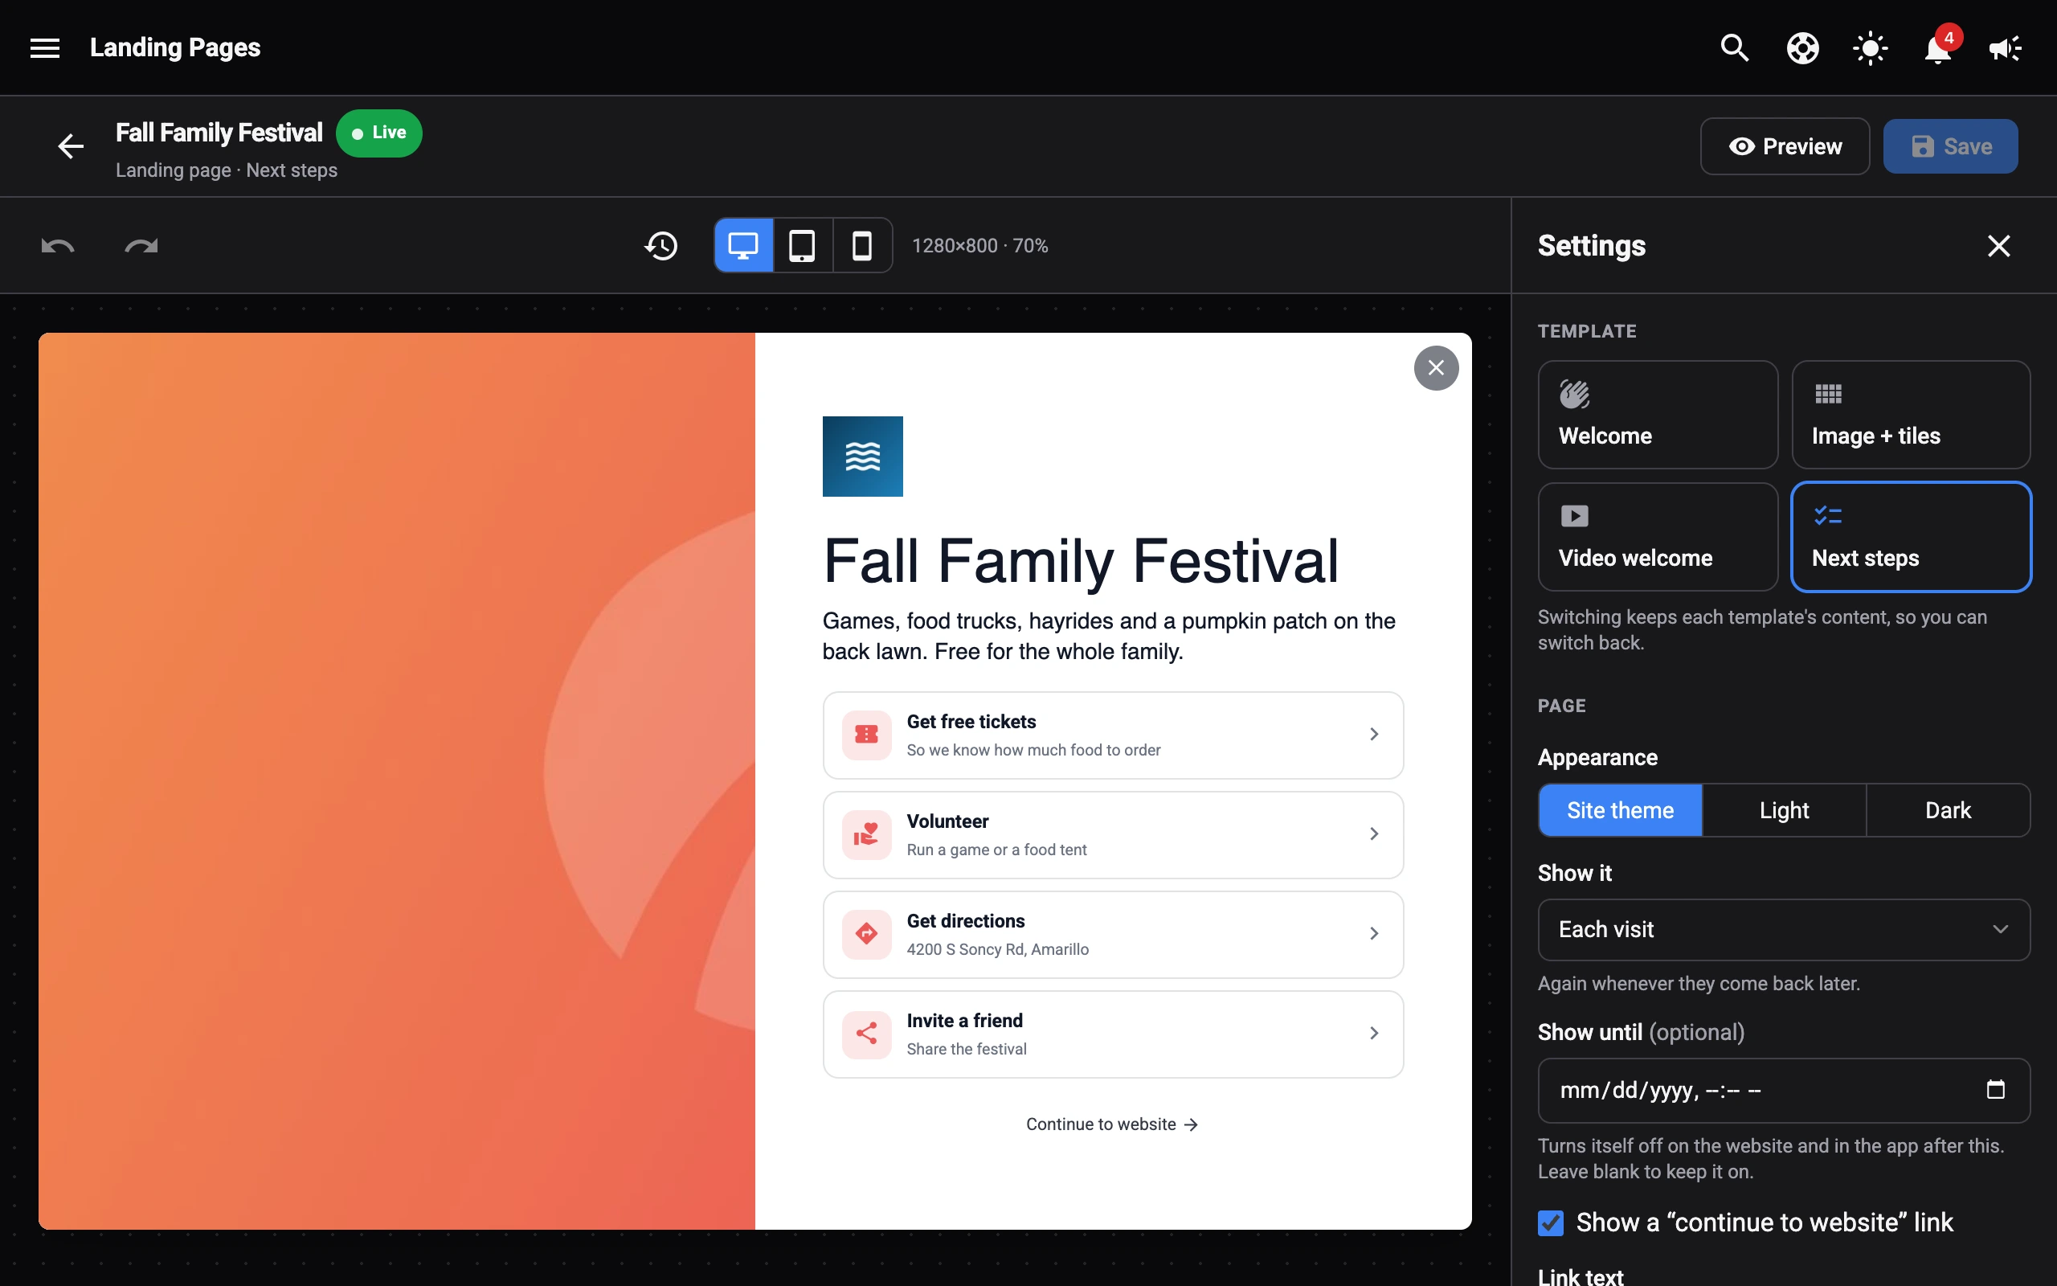Click the Save button
This screenshot has width=2057, height=1286.
[x=1950, y=146]
